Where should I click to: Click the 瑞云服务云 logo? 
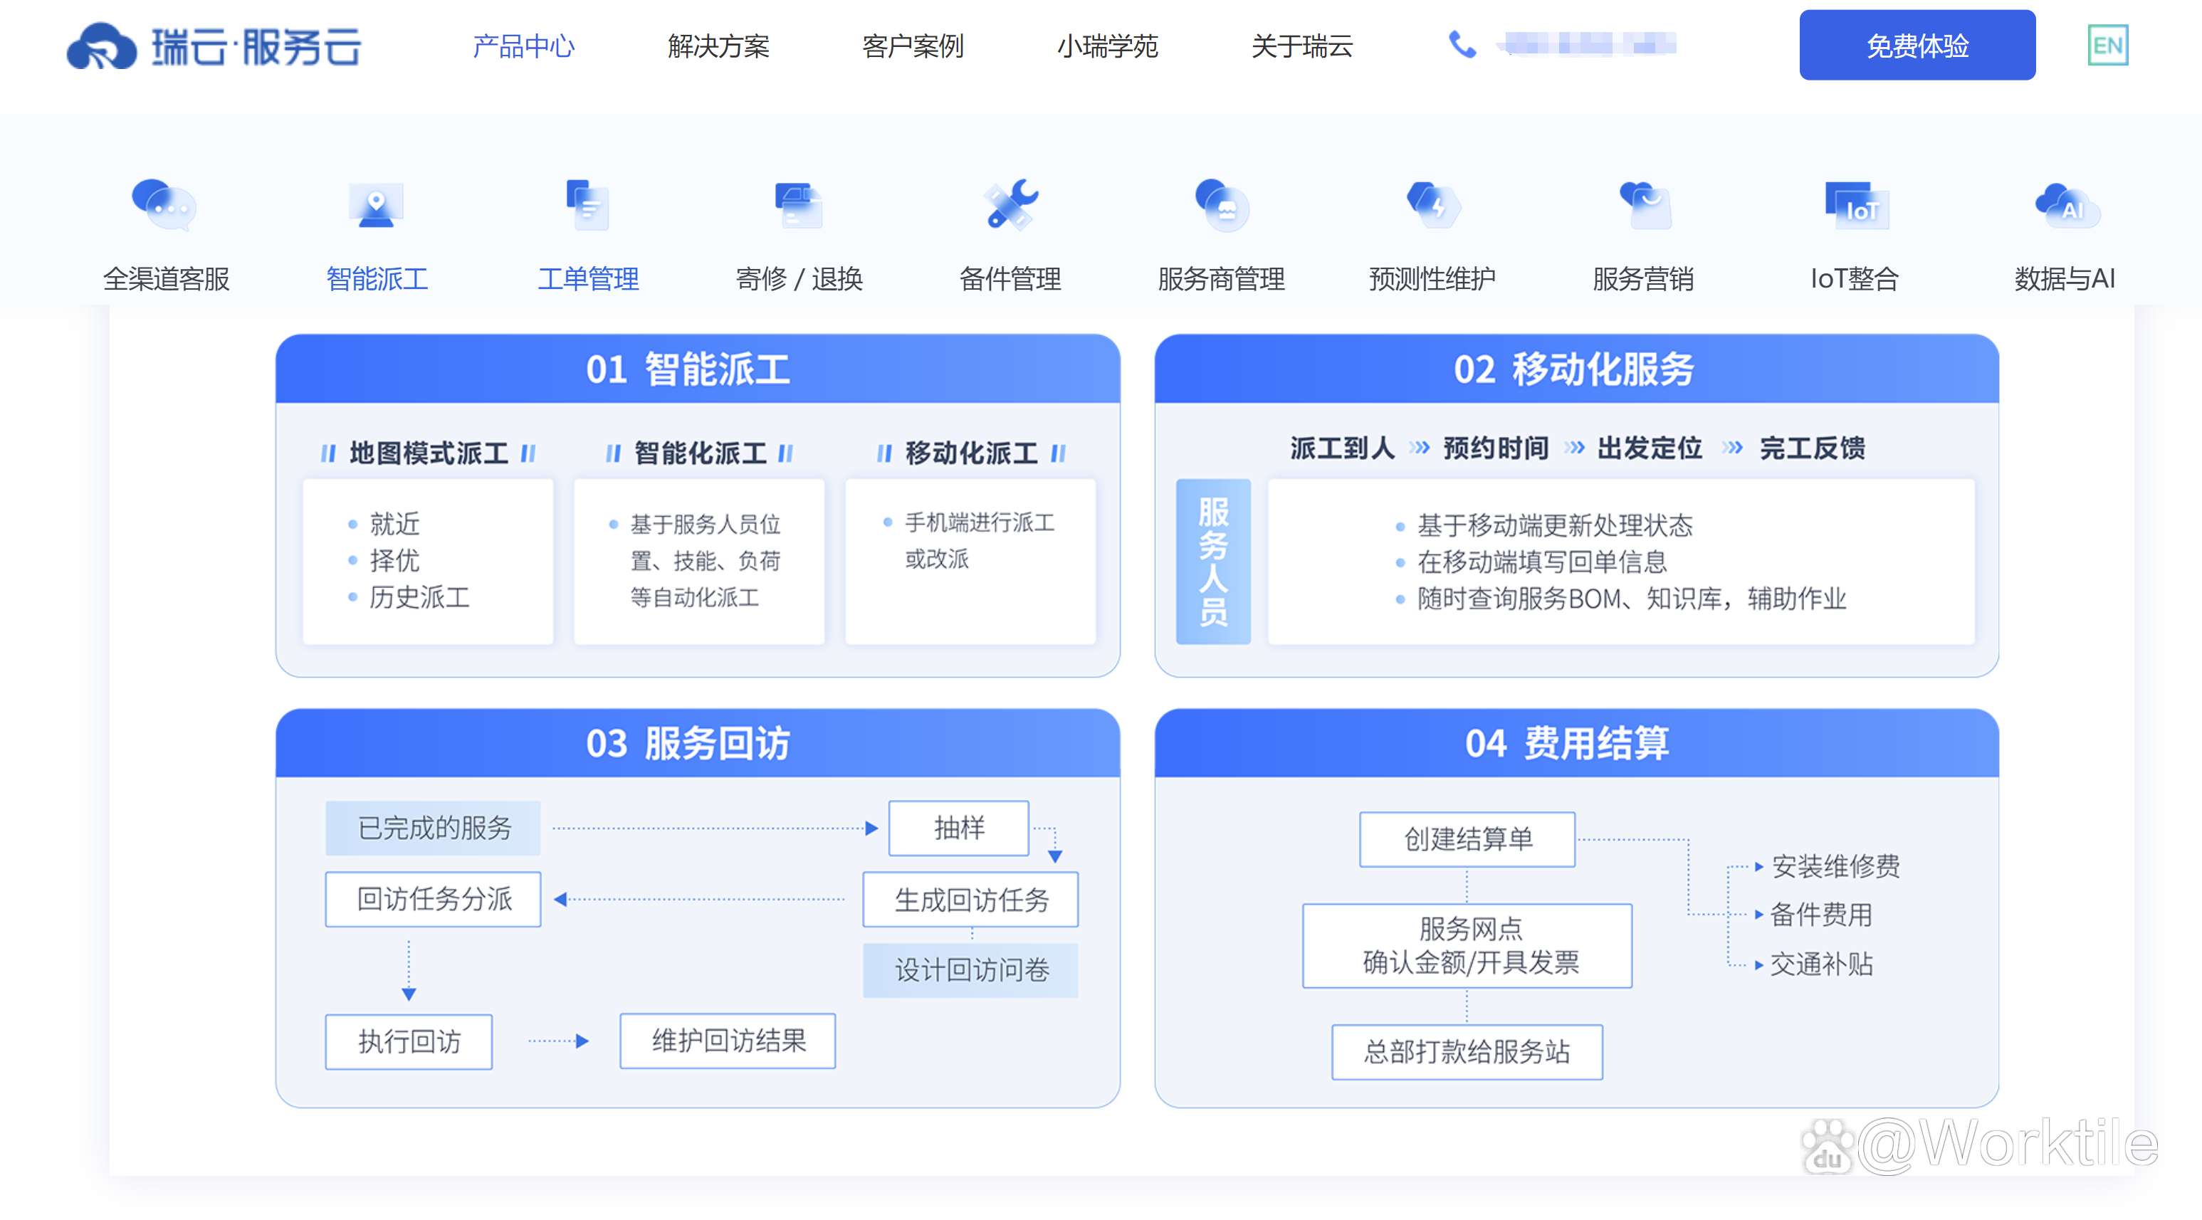[x=214, y=46]
